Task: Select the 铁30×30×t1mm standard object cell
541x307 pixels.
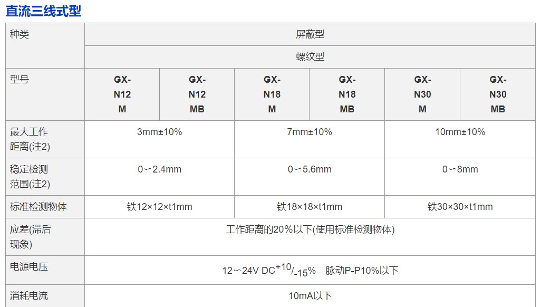Action: (x=460, y=207)
